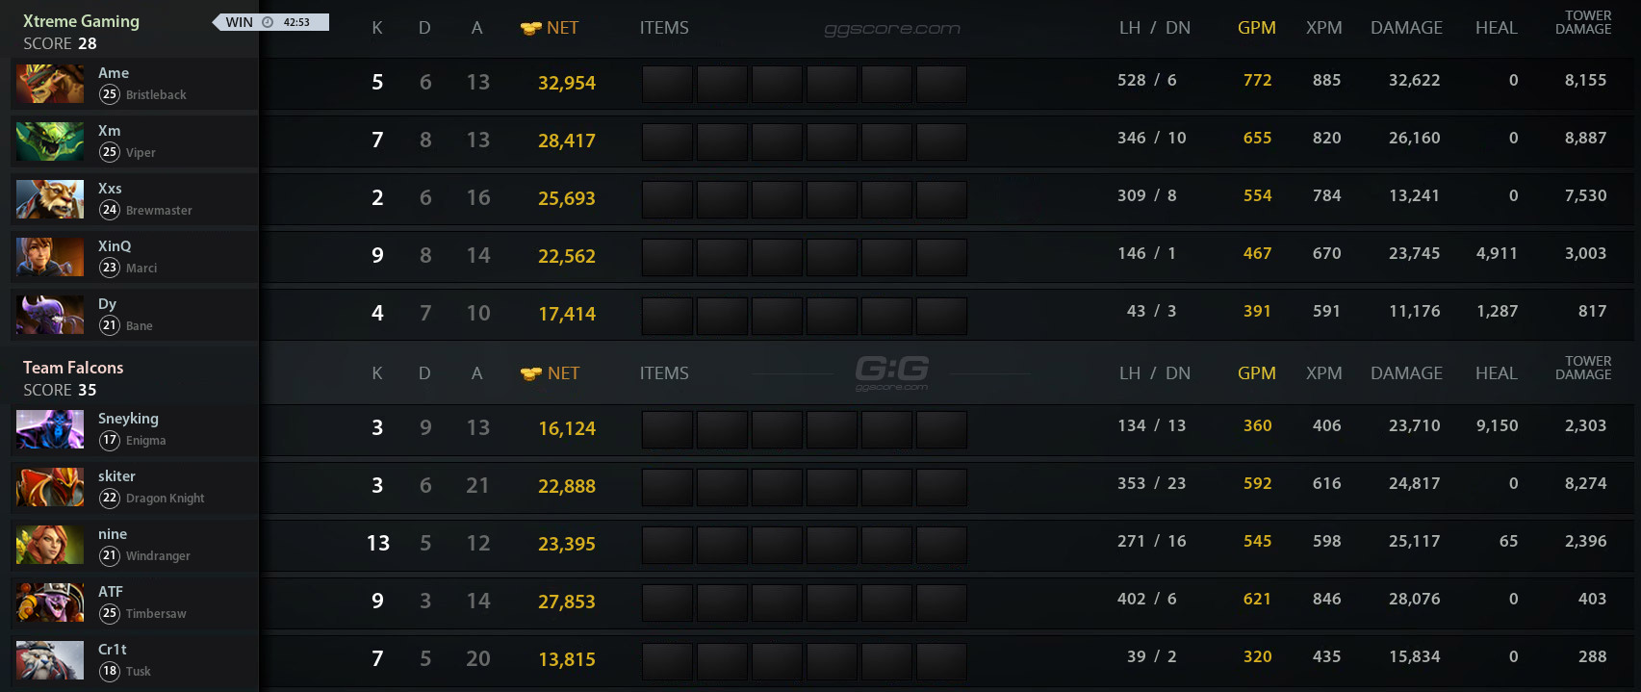This screenshot has width=1641, height=692.
Task: Open Xxs's Brewmaster hero portrait
Action: [x=49, y=199]
